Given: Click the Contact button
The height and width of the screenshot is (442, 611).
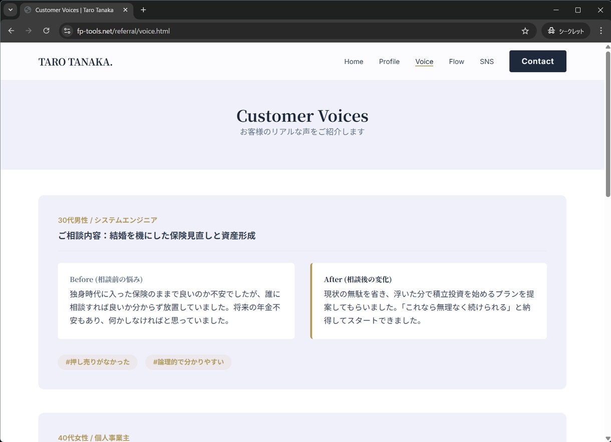Looking at the screenshot, I should (x=537, y=61).
